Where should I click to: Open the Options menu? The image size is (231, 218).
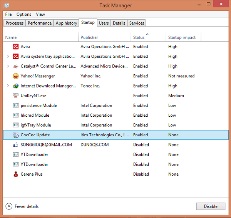(x=24, y=14)
